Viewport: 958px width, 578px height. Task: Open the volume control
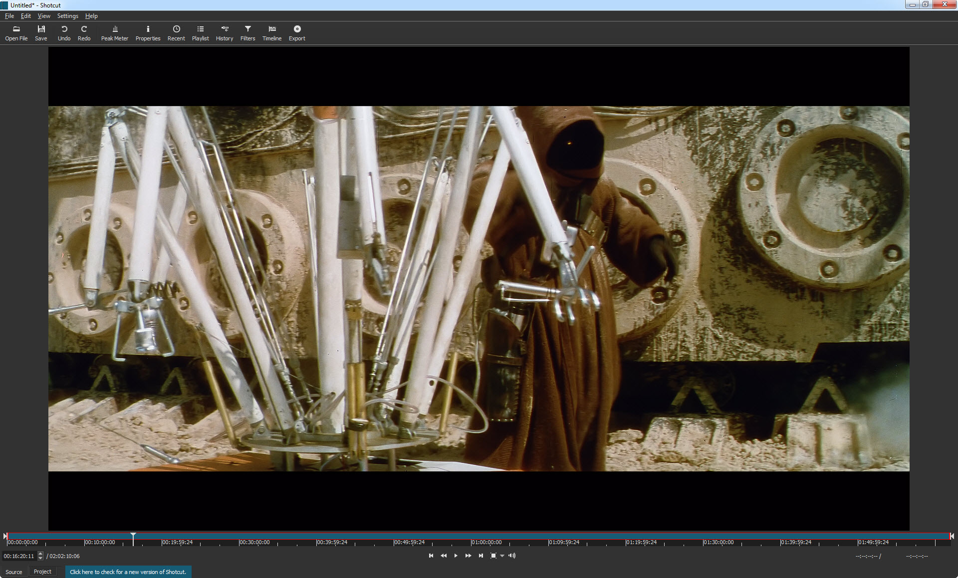(512, 556)
